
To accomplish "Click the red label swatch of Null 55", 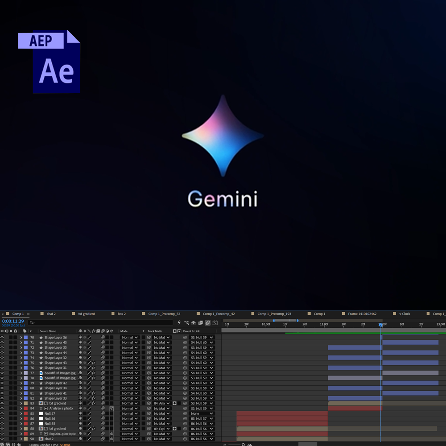I will tap(25, 424).
